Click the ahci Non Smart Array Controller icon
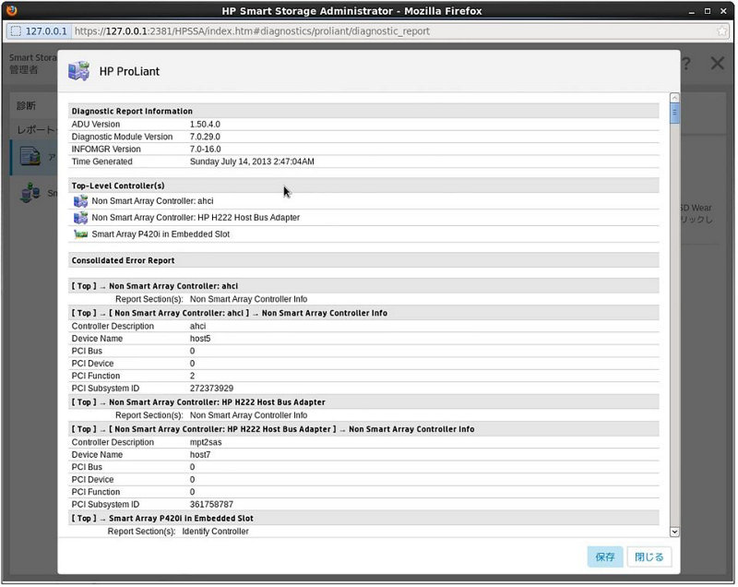Screen dimensions: 738x587 [x=80, y=201]
